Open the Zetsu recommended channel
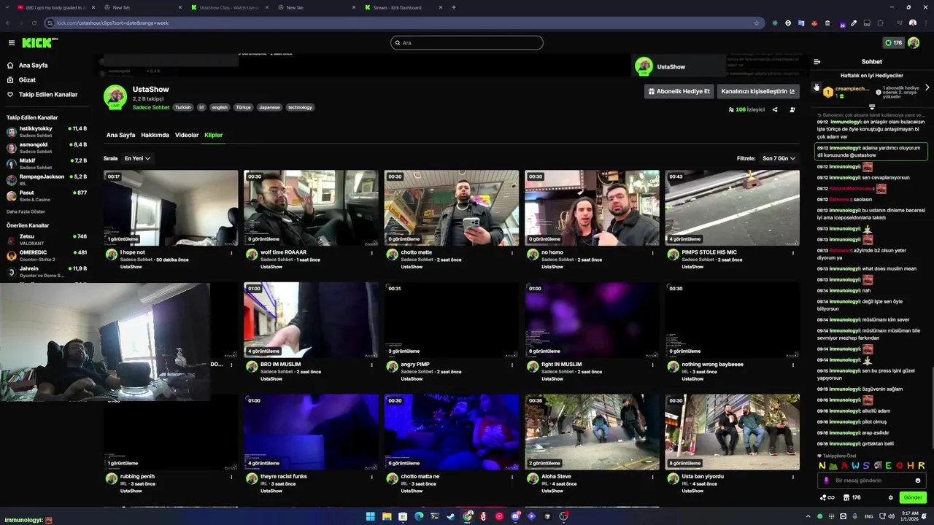This screenshot has width=934, height=525. coord(47,239)
